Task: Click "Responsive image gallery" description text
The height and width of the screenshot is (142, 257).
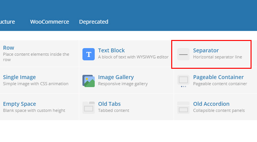Action: tap(123, 84)
